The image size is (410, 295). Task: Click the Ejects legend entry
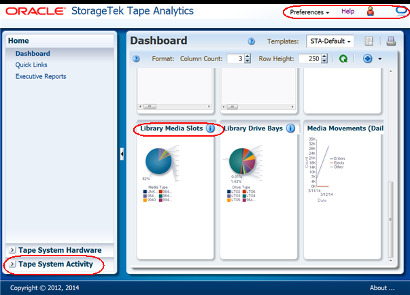tap(337, 162)
